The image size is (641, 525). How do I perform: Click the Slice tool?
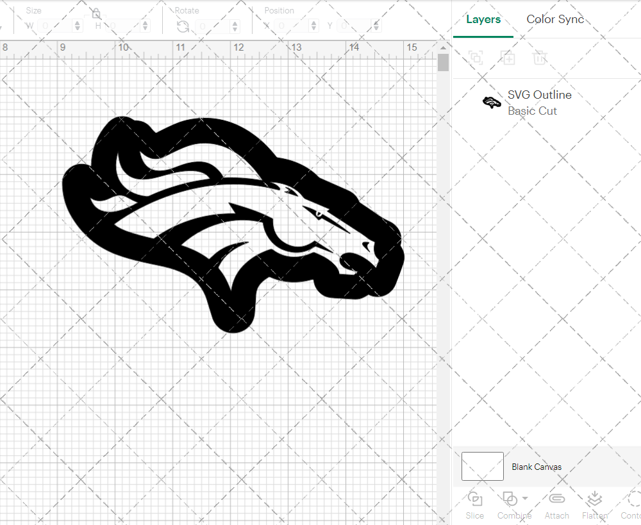coord(474,505)
